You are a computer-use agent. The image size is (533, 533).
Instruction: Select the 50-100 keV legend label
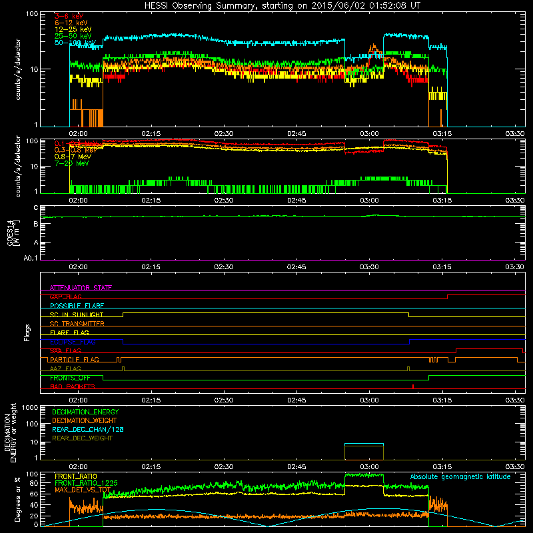coord(75,42)
